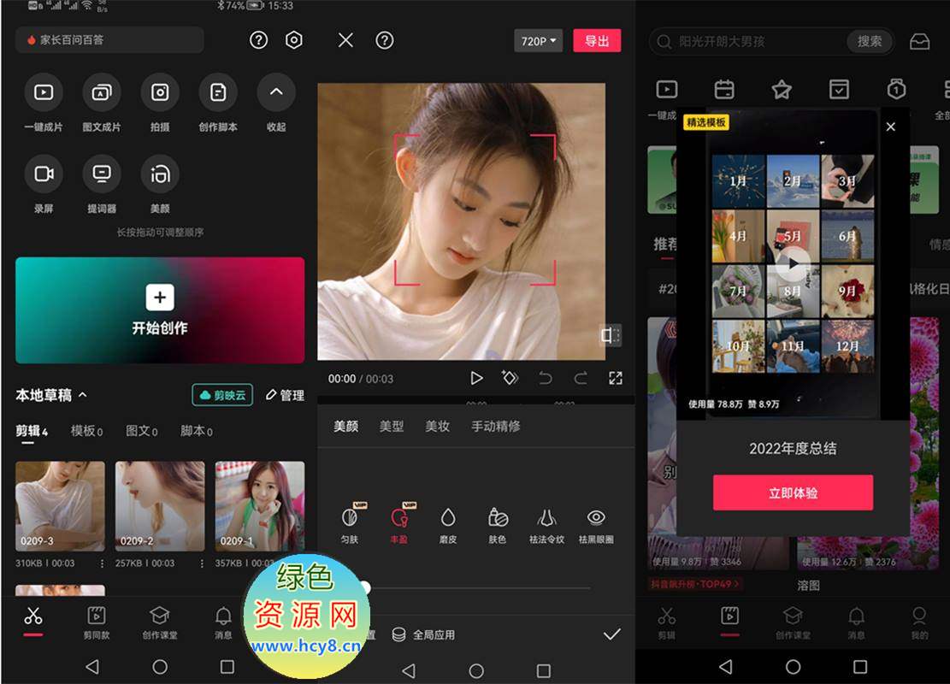
Task: Open the 提词器 teleprompter
Action: pos(102,174)
